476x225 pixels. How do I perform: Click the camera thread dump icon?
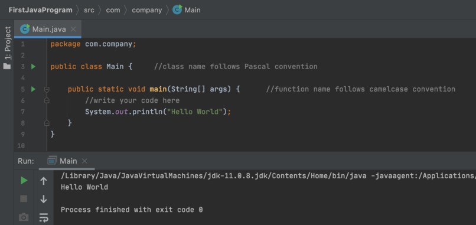(x=24, y=217)
